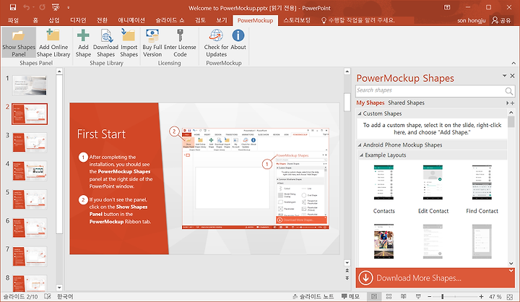The image size is (520, 302).
Task: Click Download More Shapes button
Action: point(435,277)
